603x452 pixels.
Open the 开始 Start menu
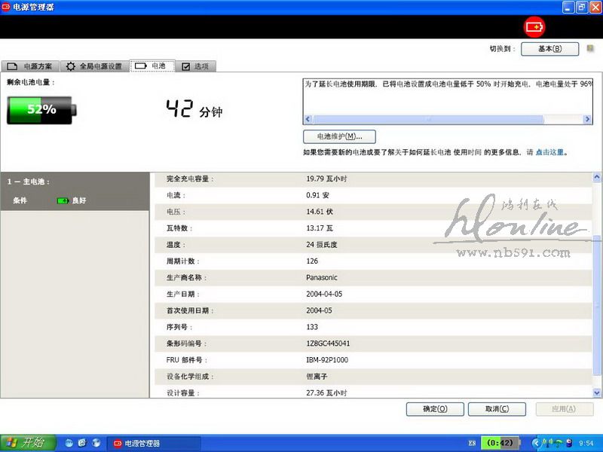(x=26, y=443)
